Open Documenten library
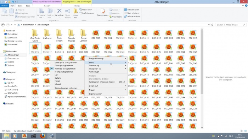Viewport: 248px width, 139px height. (x=13, y=59)
